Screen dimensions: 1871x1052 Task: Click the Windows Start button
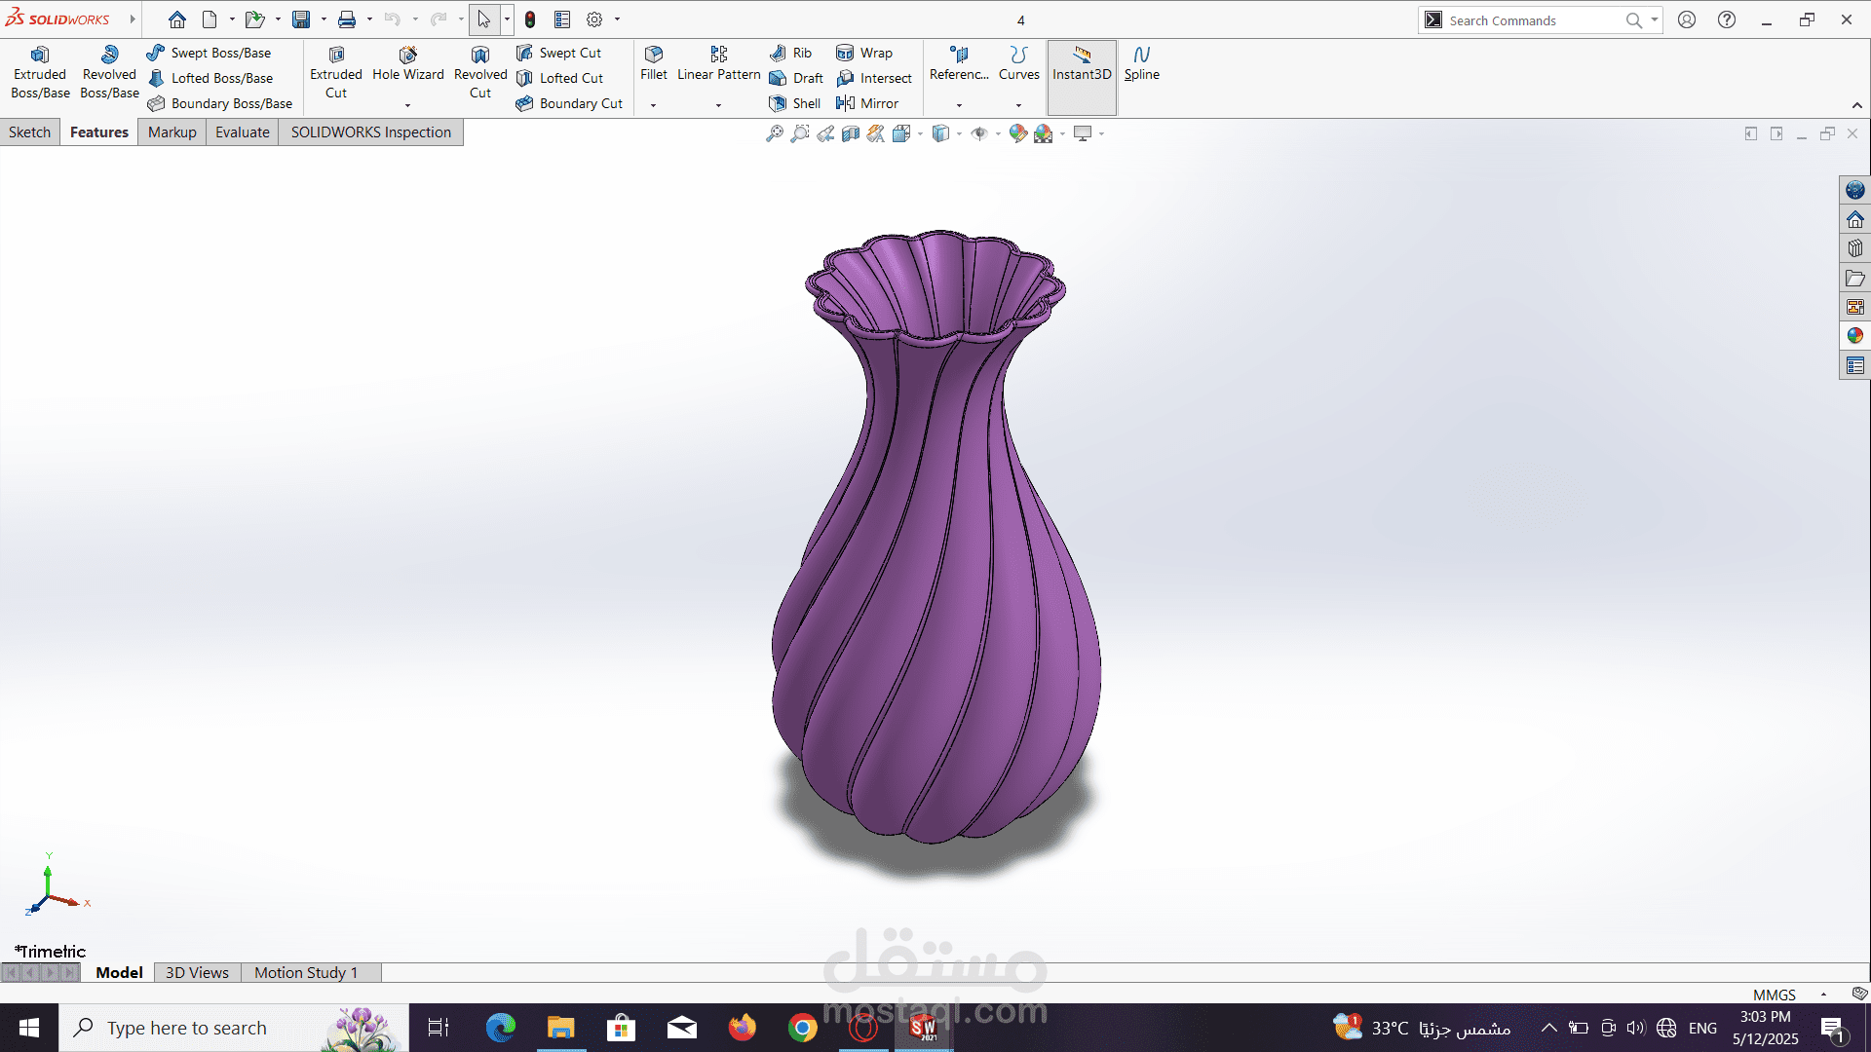click(x=29, y=1028)
